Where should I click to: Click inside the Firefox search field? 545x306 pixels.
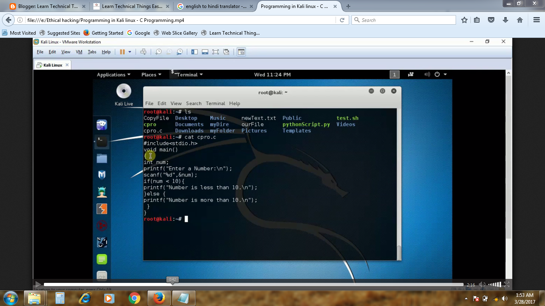403,20
